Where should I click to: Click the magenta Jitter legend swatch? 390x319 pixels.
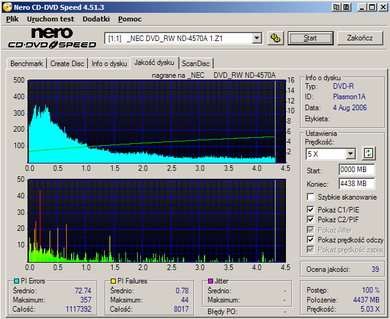point(211,281)
